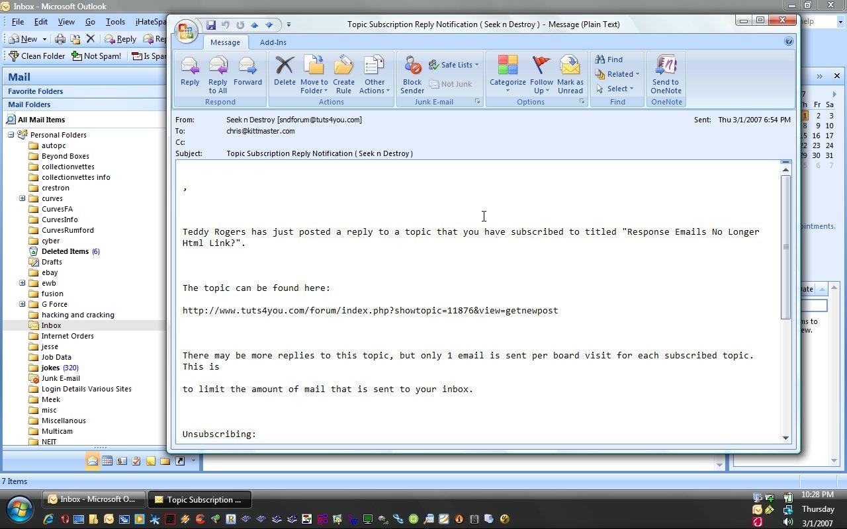
Task: Open Shortcuts view icon
Action: [x=180, y=461]
